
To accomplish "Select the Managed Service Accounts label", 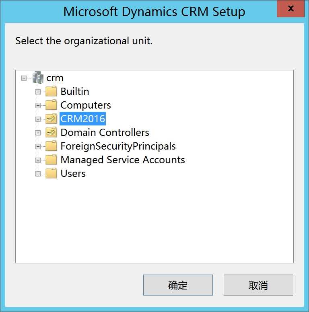I will [x=123, y=160].
